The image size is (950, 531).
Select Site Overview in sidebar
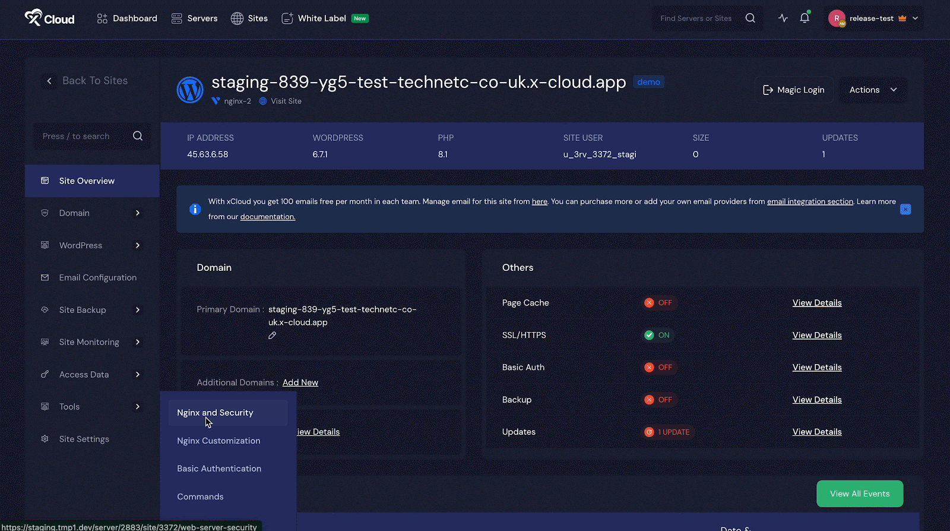click(x=92, y=181)
